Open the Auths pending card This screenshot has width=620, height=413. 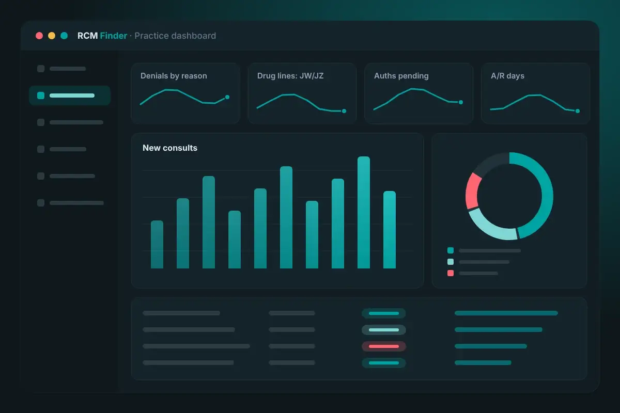click(x=419, y=93)
